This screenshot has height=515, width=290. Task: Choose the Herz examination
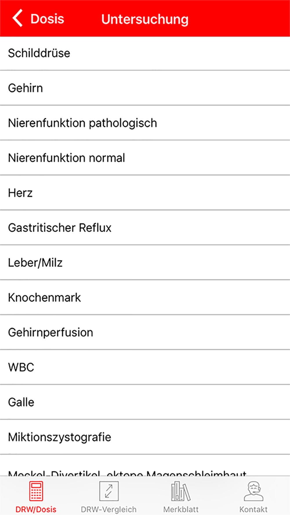(145, 193)
